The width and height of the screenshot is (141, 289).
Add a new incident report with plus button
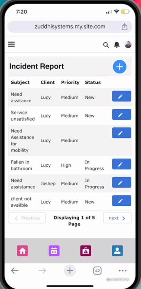click(119, 67)
